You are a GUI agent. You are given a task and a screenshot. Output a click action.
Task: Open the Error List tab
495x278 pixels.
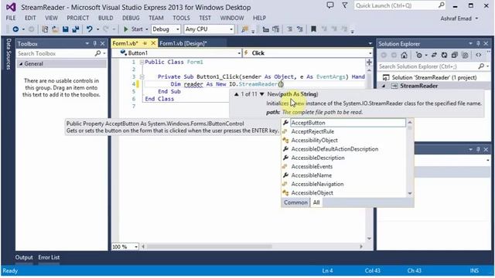pyautogui.click(x=49, y=257)
